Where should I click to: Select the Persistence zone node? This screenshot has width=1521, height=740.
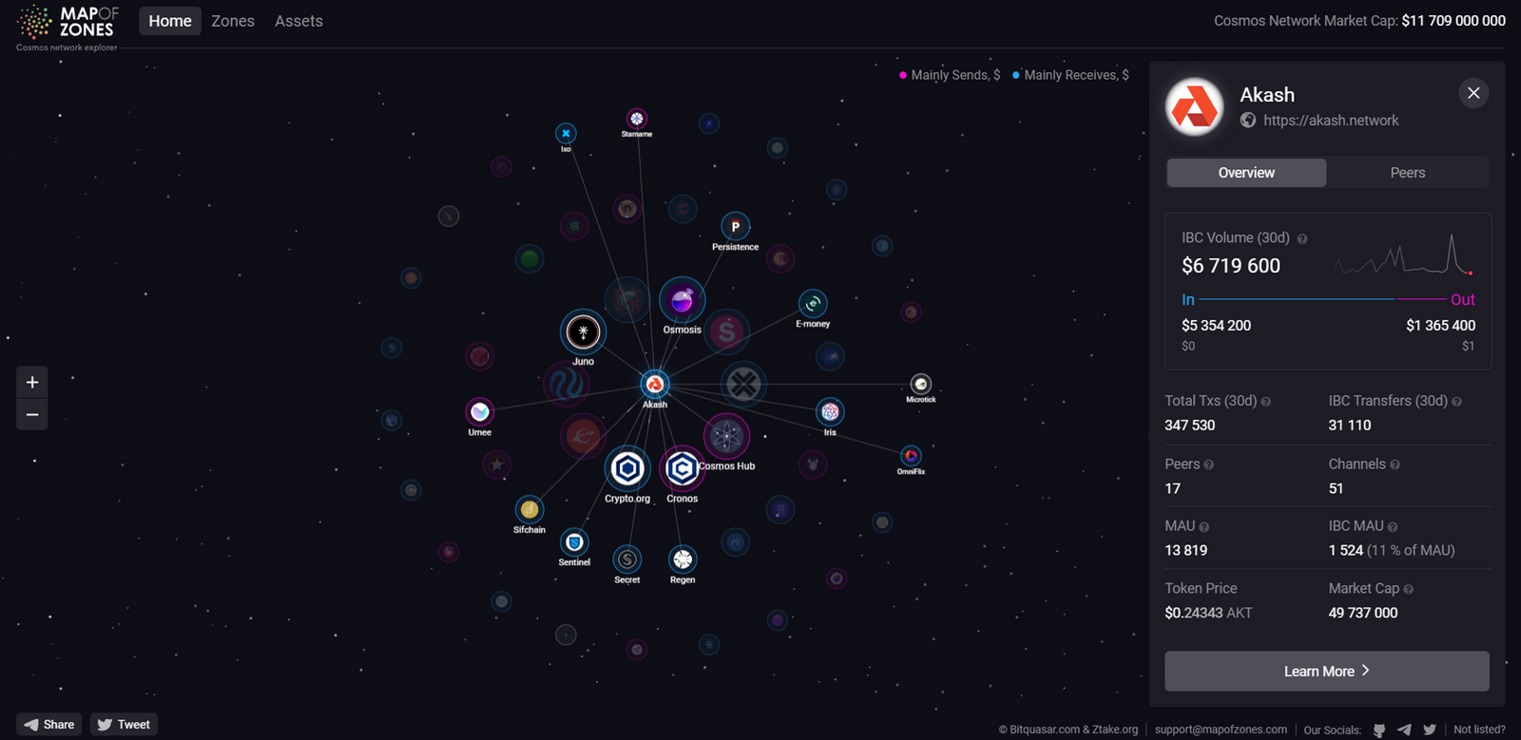tap(735, 227)
